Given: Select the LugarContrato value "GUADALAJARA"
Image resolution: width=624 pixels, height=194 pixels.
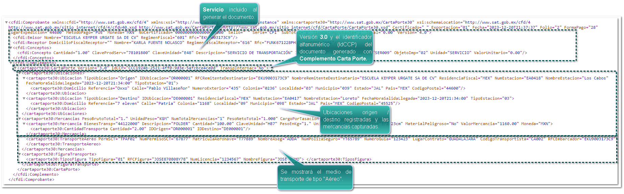Looking at the screenshot, I should tap(462, 139).
